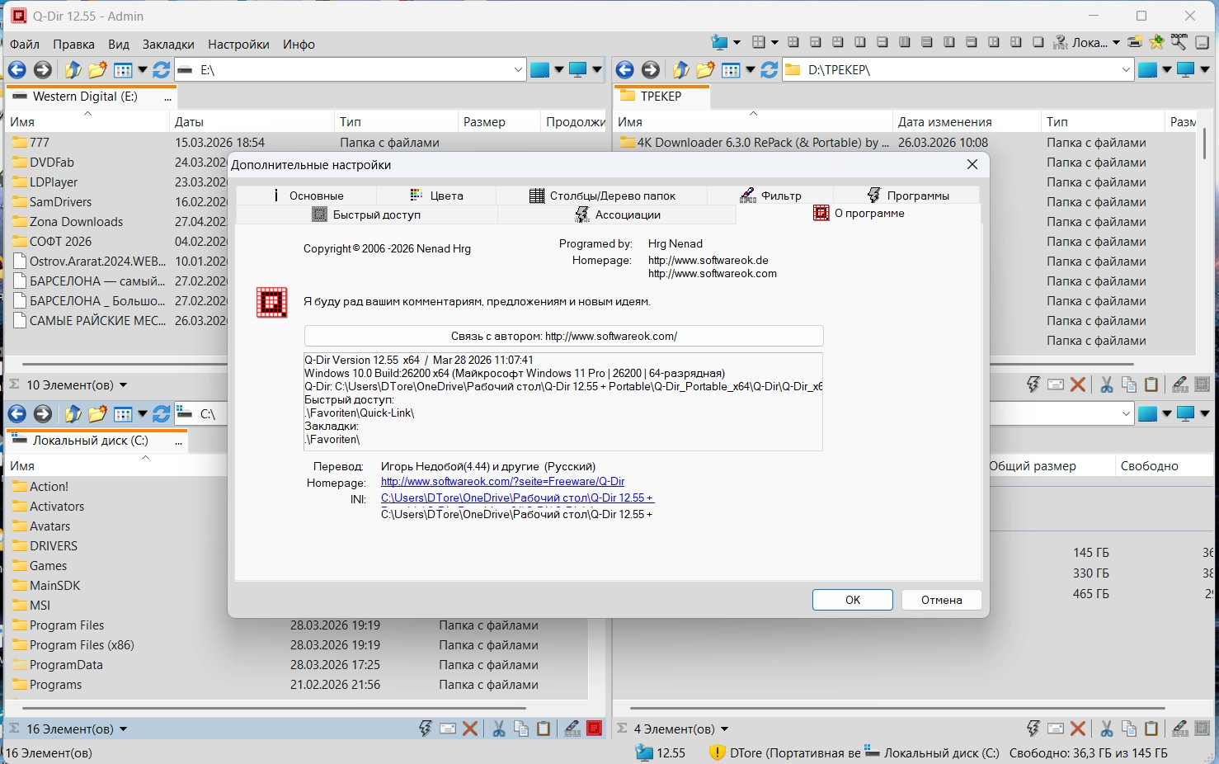The height and width of the screenshot is (764, 1219).
Task: Click delete X icon in D:\ТРЕКЕР\ pane toolbar
Action: pyautogui.click(x=1078, y=384)
